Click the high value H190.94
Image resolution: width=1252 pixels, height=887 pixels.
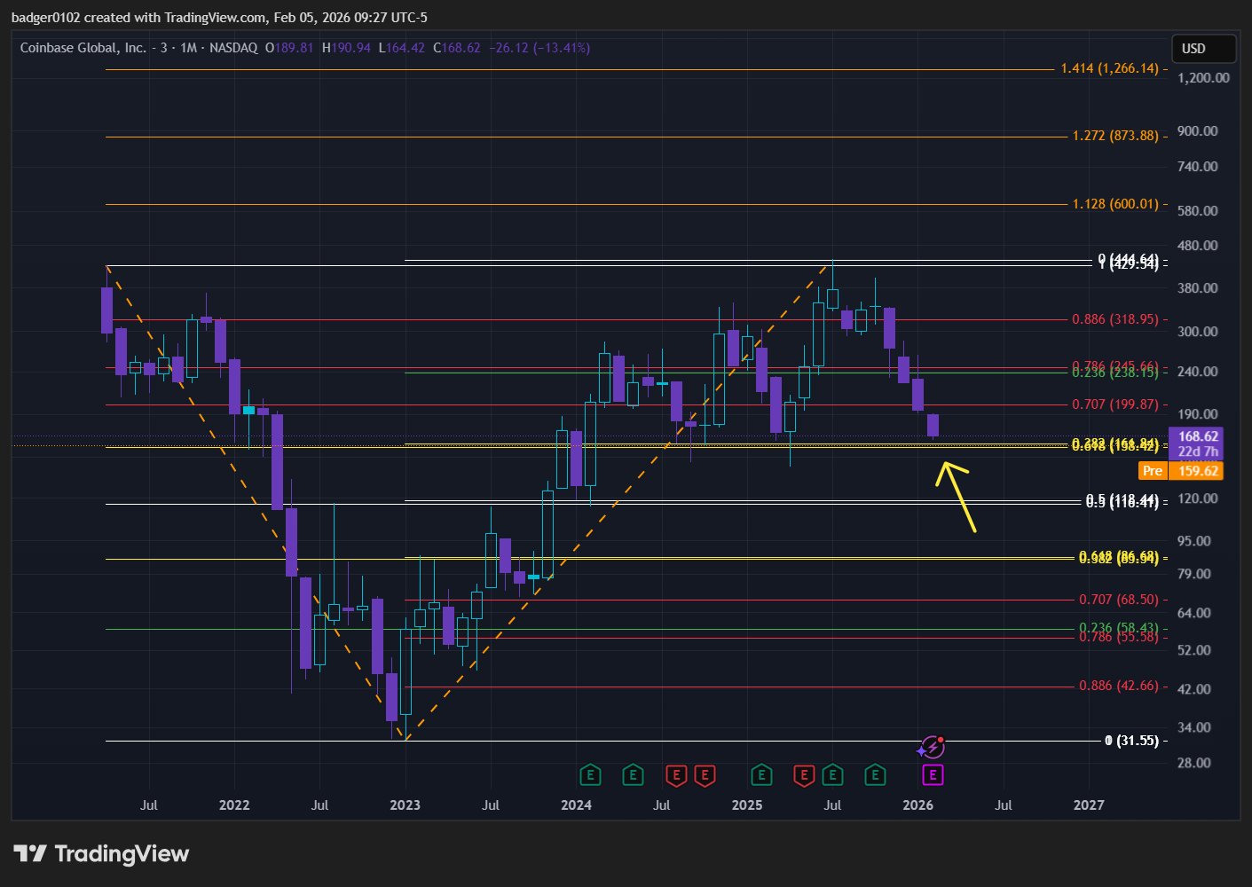[x=346, y=48]
